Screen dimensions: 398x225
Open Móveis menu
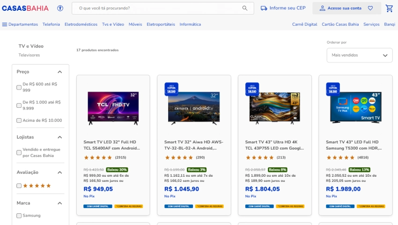click(135, 24)
